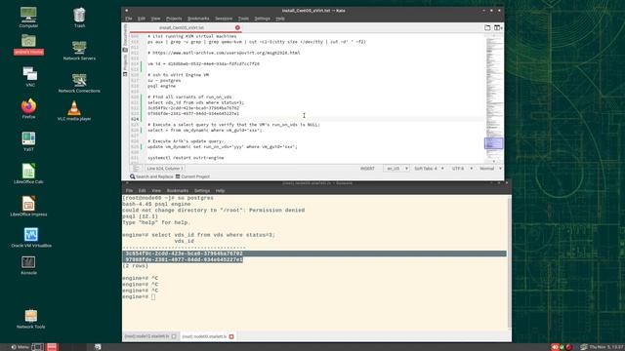This screenshot has height=351, width=625.
Task: Click the show desktop icon in taskbar
Action: tap(37, 347)
